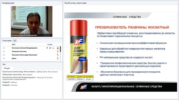Image resolution: width=179 pixels, height=100 pixels.
Task: Select participant row Корольков Александр Николаевич
Action: (x=31, y=55)
